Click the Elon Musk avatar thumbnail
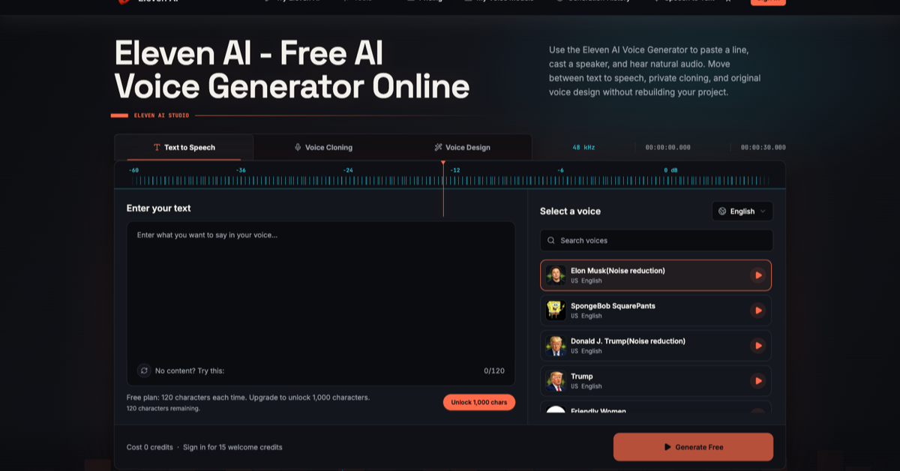 tap(556, 275)
